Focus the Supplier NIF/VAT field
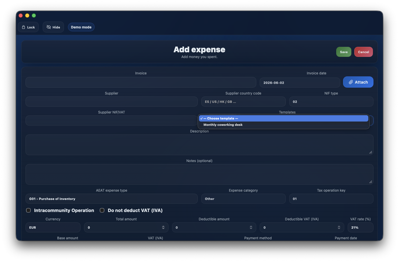The height and width of the screenshot is (262, 399). [112, 121]
